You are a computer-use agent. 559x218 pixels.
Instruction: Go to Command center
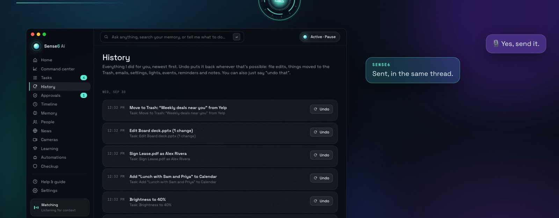coord(60,69)
